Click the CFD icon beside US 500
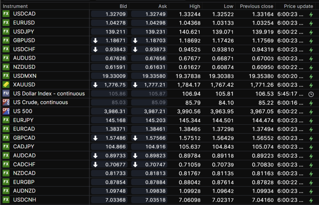This screenshot has width=319, height=205. [x=6, y=111]
